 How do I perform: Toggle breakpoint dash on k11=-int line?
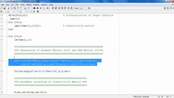2,61
